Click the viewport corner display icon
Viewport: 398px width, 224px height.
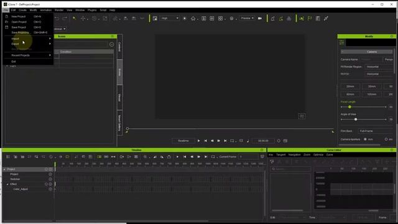(x=302, y=116)
